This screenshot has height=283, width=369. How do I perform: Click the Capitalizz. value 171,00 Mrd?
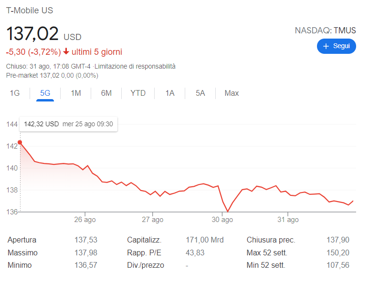pyautogui.click(x=204, y=240)
